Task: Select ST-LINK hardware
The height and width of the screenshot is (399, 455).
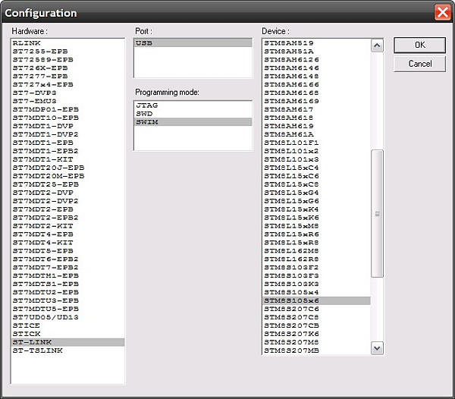Action: point(68,342)
